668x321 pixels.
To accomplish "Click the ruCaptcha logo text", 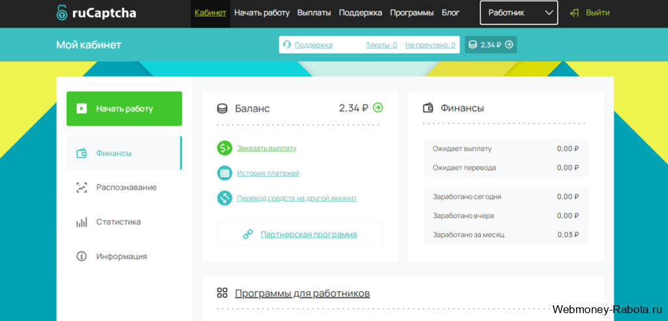I will point(104,13).
